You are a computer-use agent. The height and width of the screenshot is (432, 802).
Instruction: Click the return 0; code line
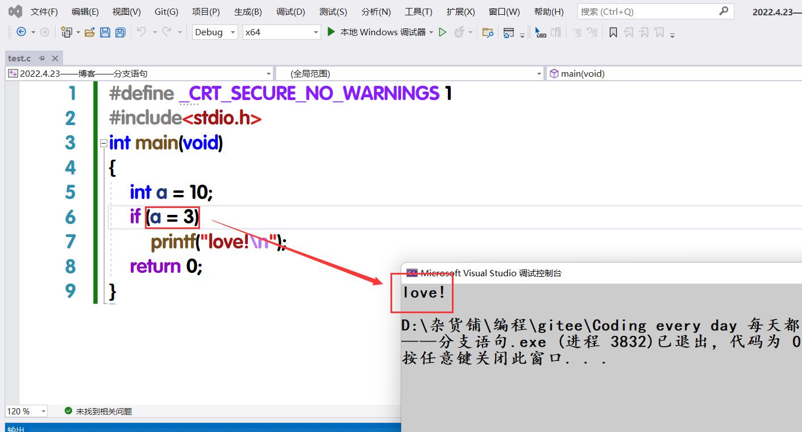click(166, 266)
